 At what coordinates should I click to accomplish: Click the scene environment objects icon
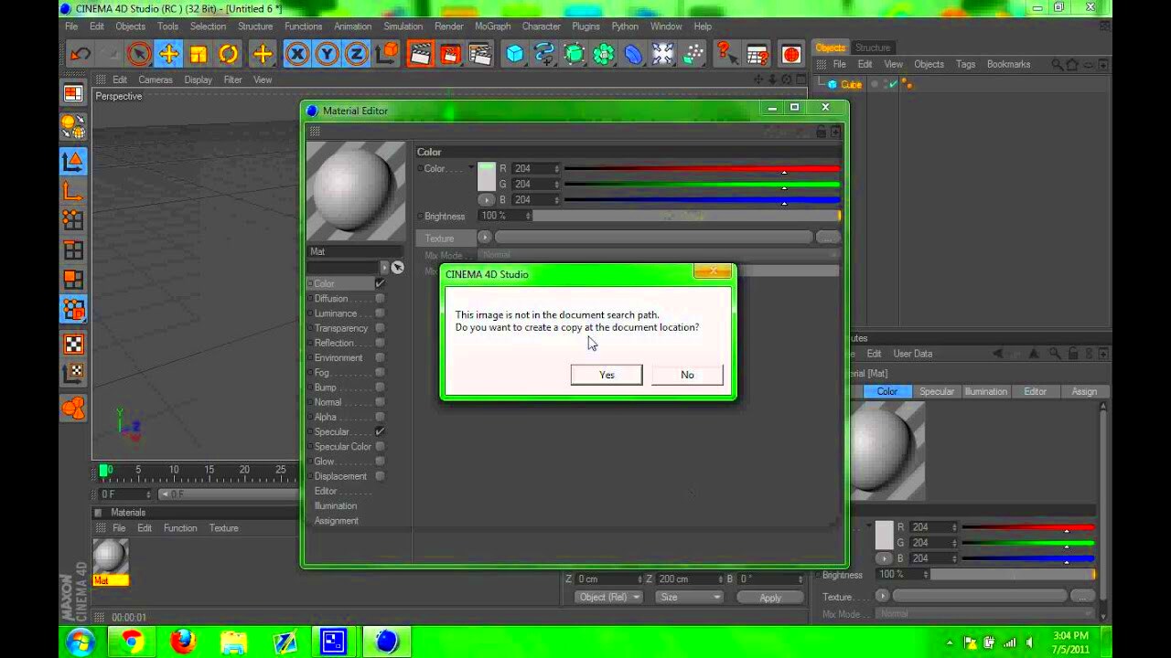(664, 54)
